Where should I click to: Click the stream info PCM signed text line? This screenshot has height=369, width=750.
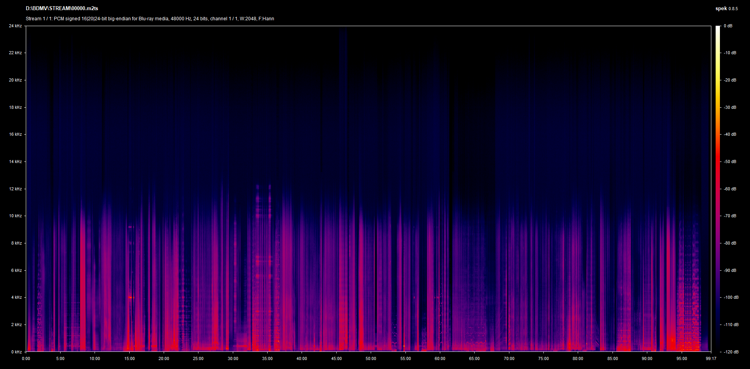click(150, 19)
